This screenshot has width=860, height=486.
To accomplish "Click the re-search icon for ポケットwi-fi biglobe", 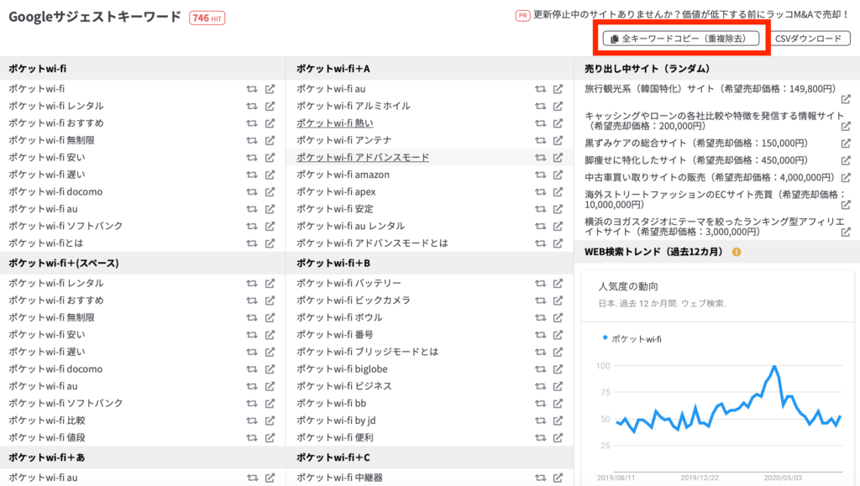I will (x=540, y=369).
